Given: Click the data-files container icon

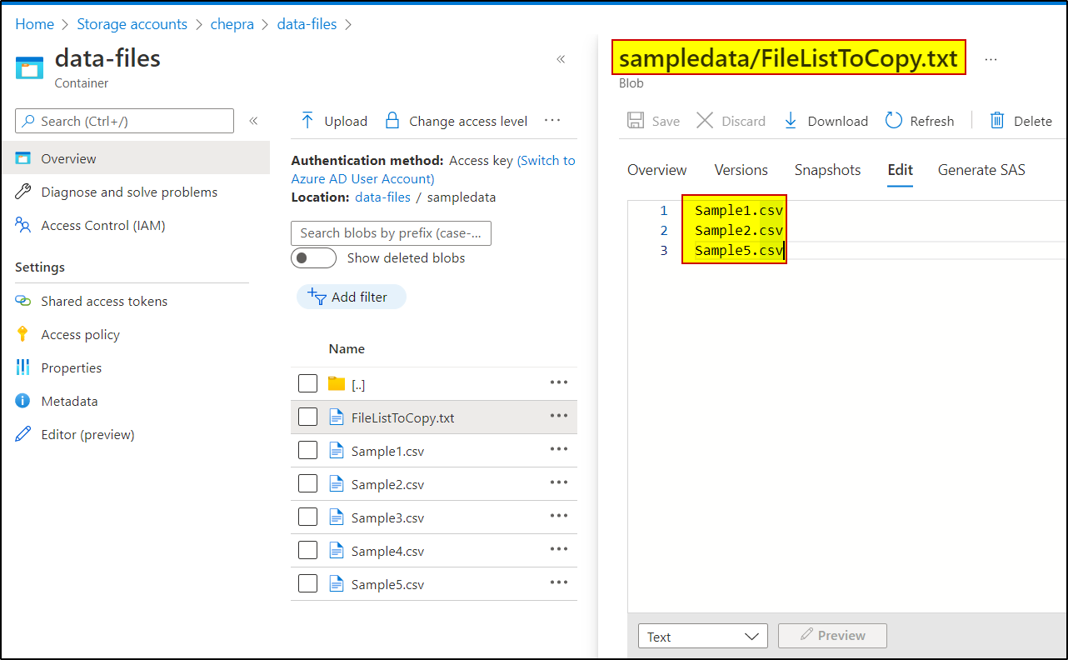Looking at the screenshot, I should [x=30, y=67].
